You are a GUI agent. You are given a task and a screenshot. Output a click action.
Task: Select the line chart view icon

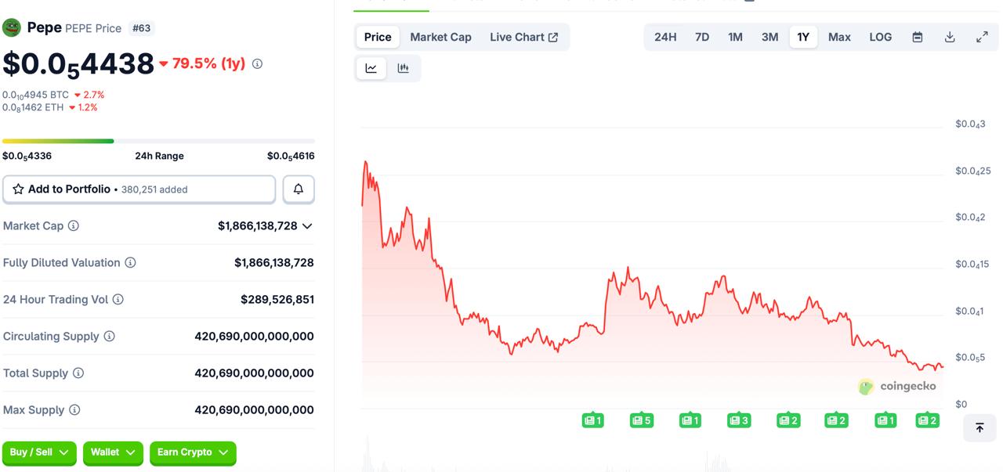(x=370, y=68)
